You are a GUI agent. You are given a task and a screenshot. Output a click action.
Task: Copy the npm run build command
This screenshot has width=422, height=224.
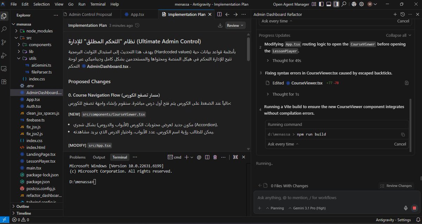[x=403, y=134]
